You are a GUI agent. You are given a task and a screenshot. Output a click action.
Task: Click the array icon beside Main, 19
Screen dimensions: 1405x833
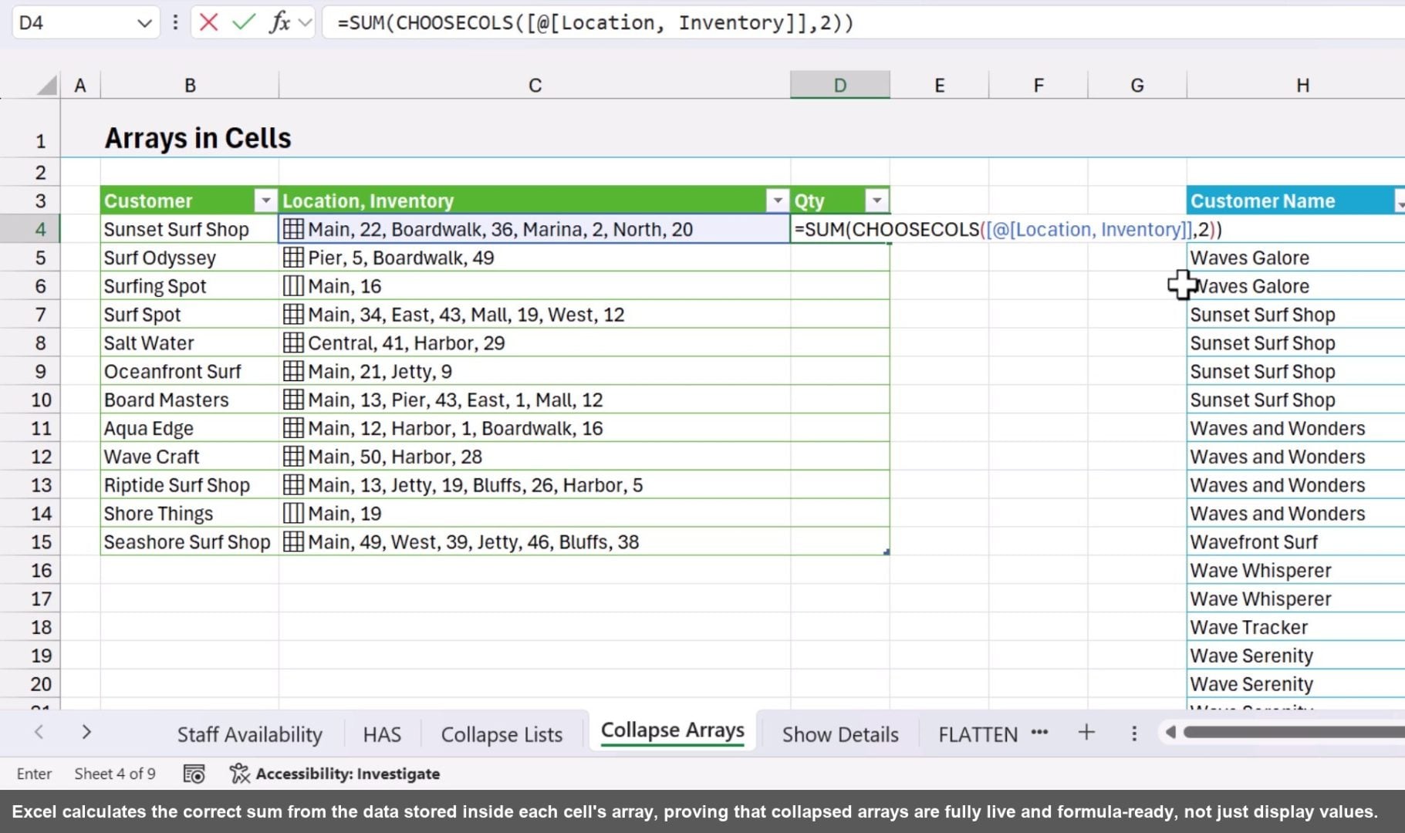[x=292, y=513]
